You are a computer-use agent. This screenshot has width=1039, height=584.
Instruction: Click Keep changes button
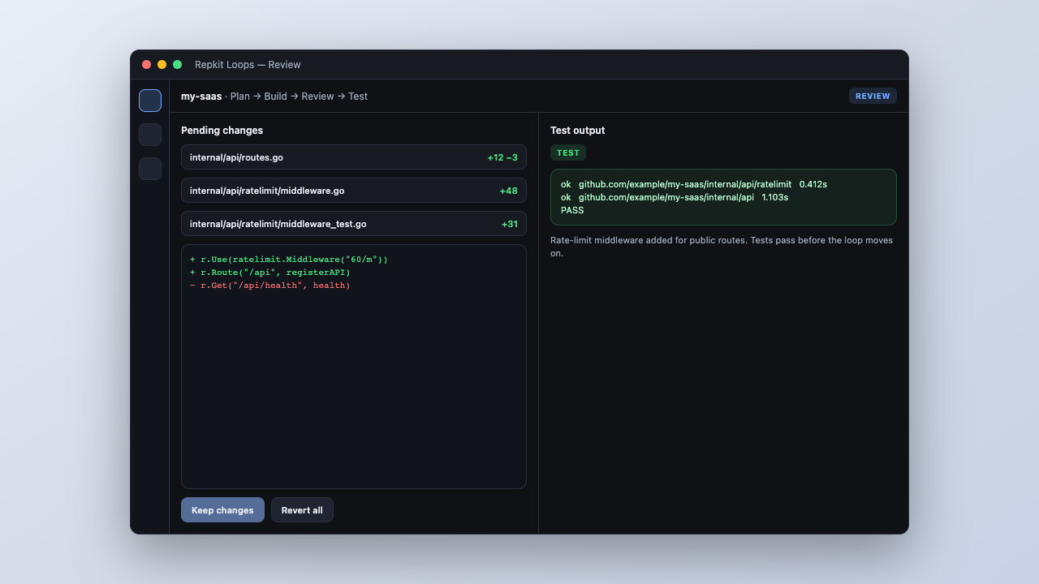tap(222, 510)
